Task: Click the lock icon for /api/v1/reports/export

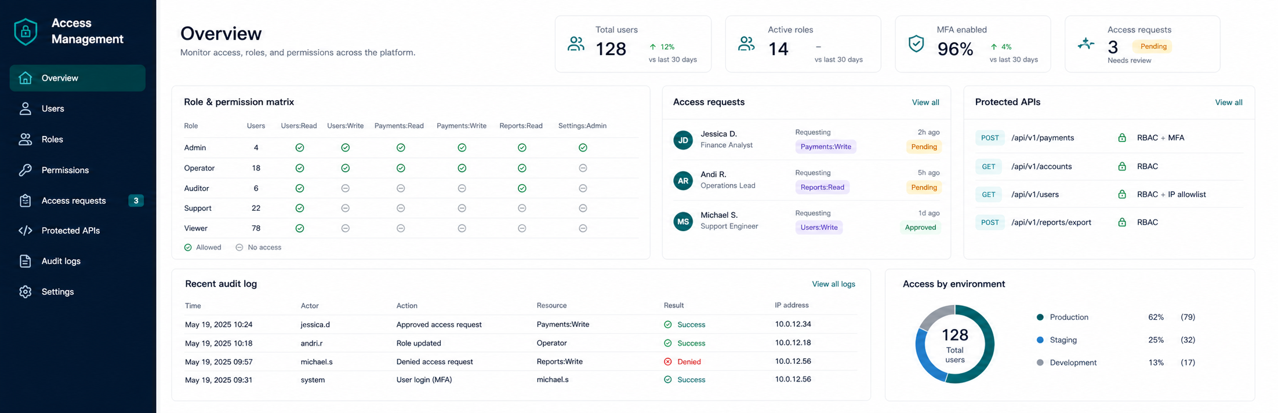Action: click(x=1122, y=222)
